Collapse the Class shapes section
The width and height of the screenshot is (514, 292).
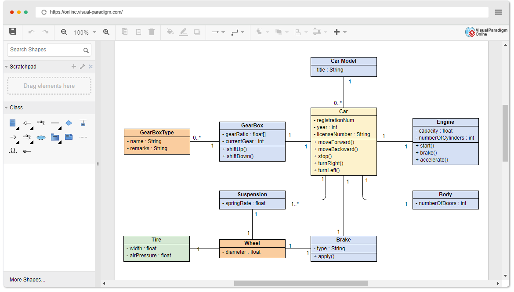point(6,108)
